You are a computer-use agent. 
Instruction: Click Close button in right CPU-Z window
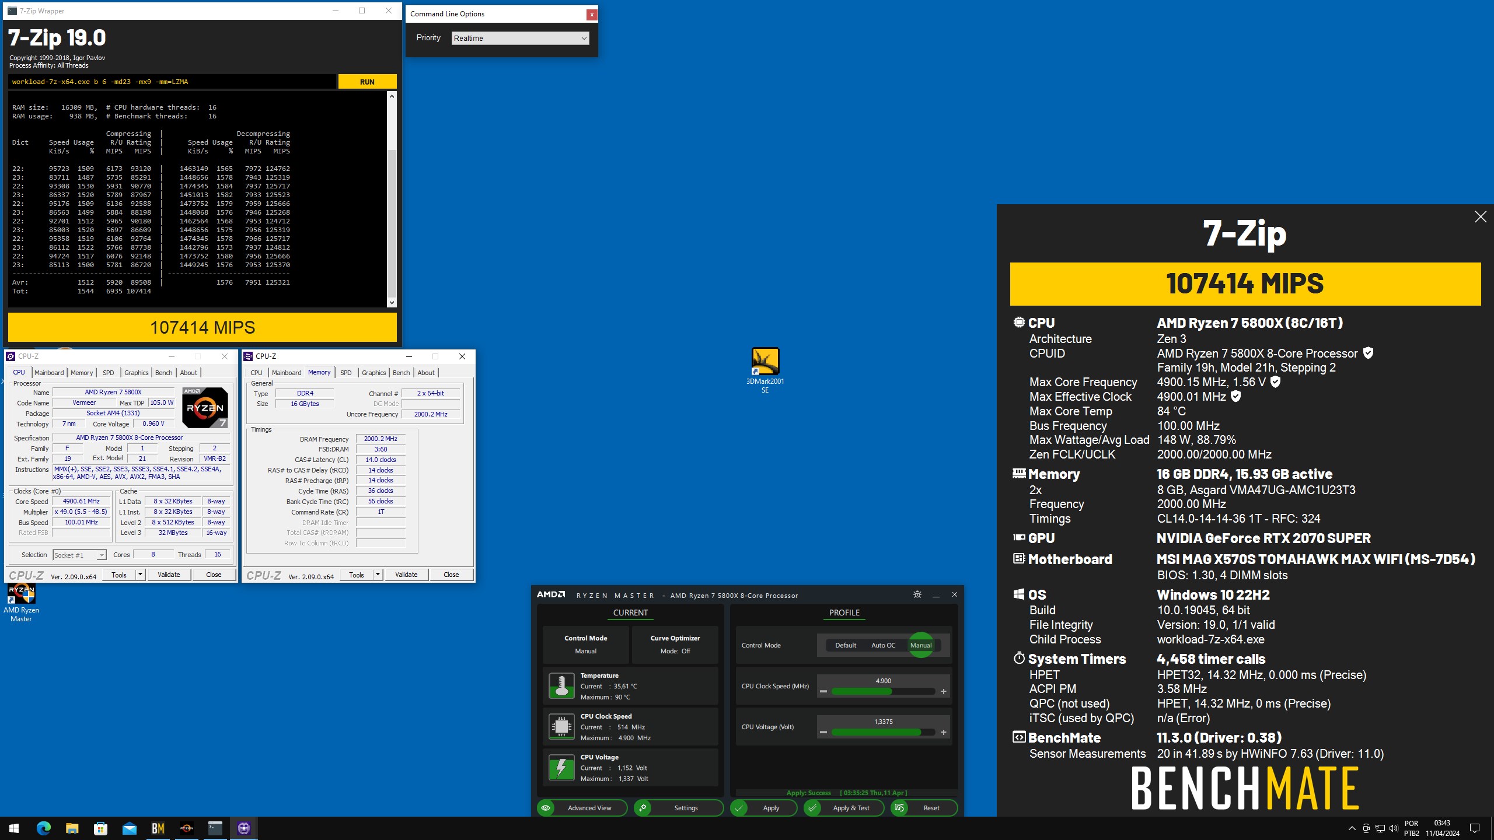pos(451,575)
